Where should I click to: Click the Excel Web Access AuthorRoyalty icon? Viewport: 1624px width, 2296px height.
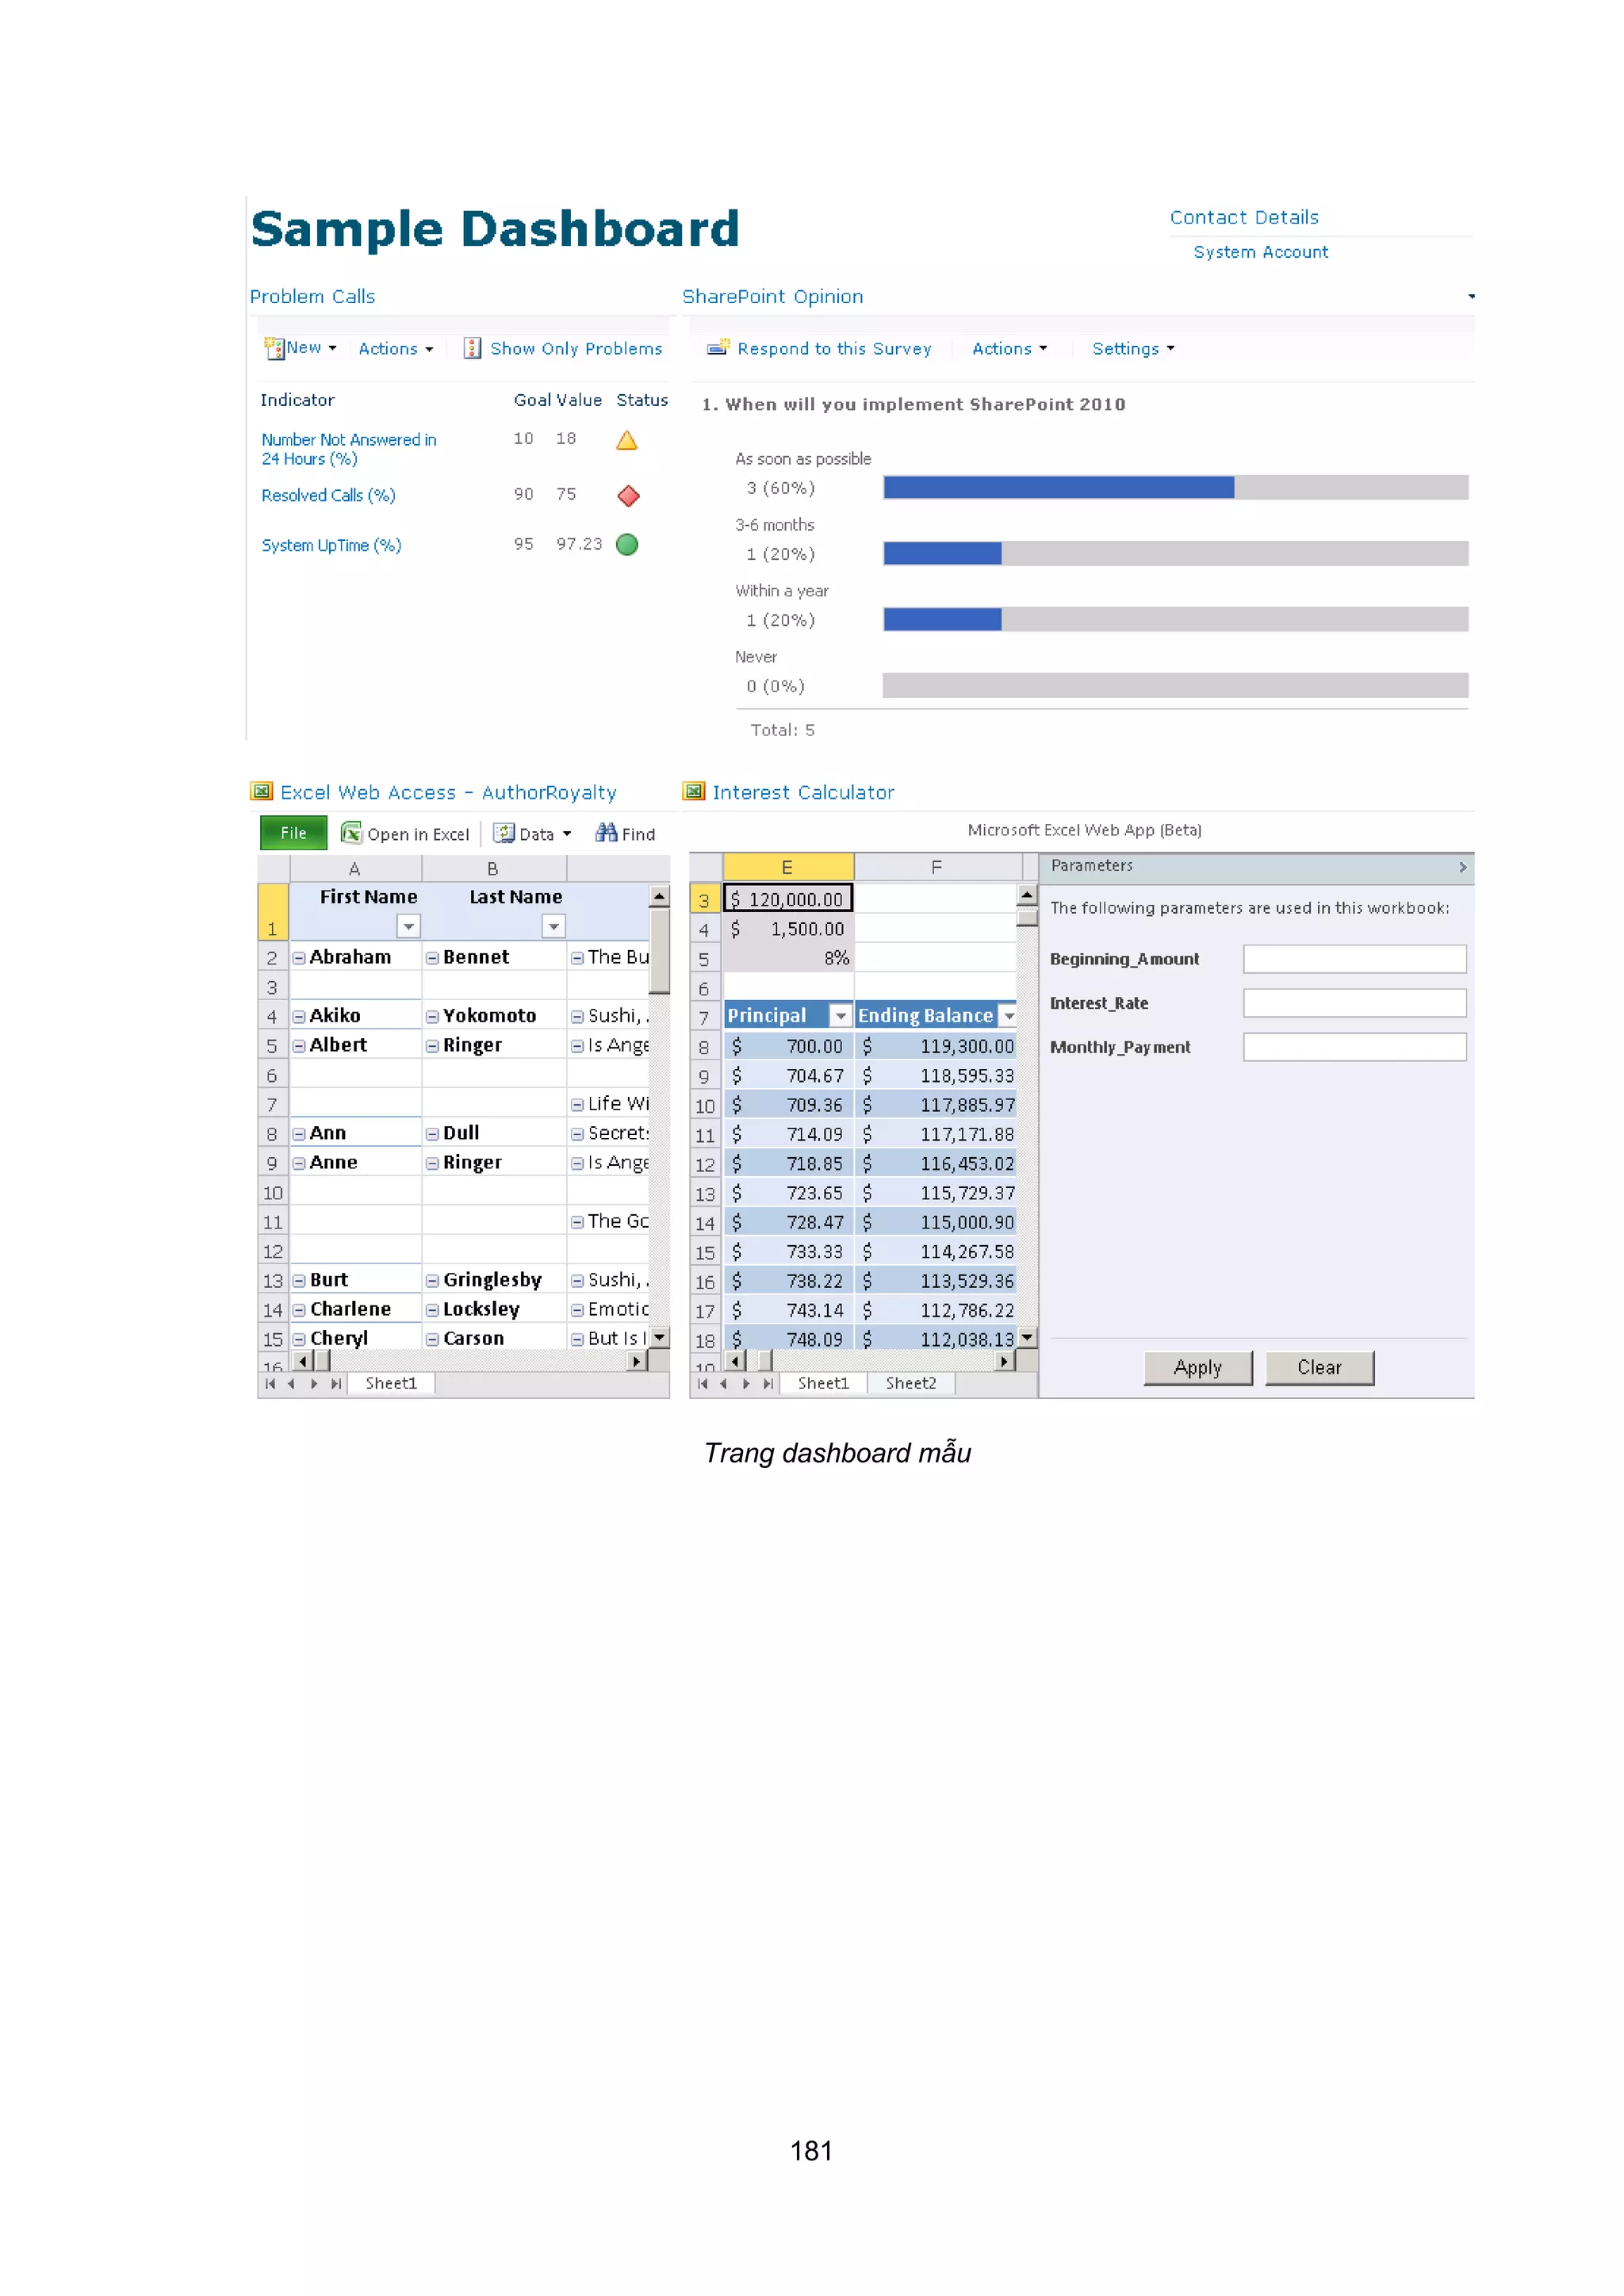(x=261, y=792)
